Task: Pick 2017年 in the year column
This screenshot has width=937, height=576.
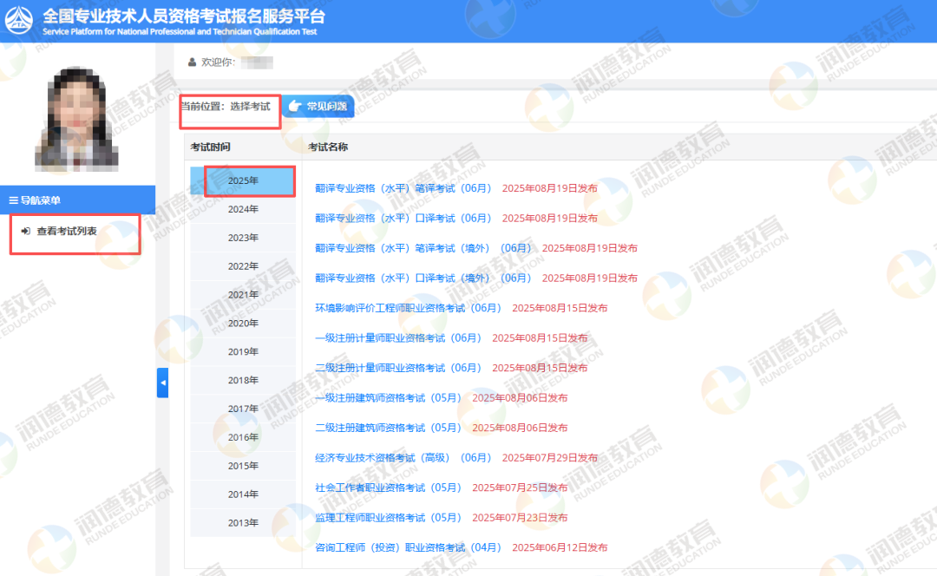Action: [243, 409]
